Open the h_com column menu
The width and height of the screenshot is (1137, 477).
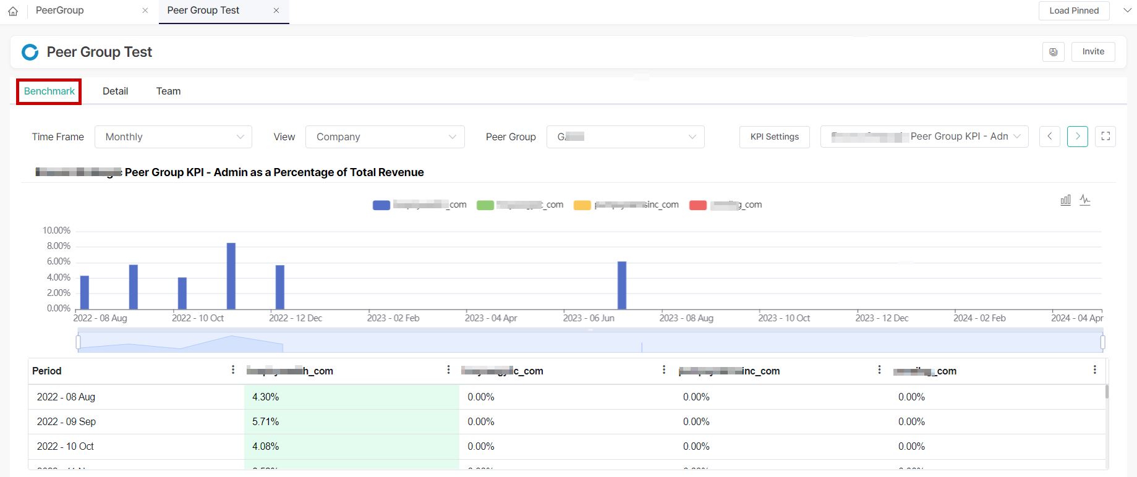[448, 370]
